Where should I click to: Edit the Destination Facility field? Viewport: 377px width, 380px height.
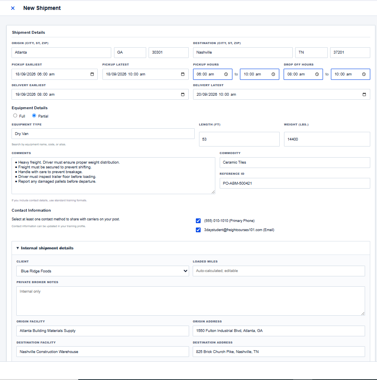coord(102,352)
